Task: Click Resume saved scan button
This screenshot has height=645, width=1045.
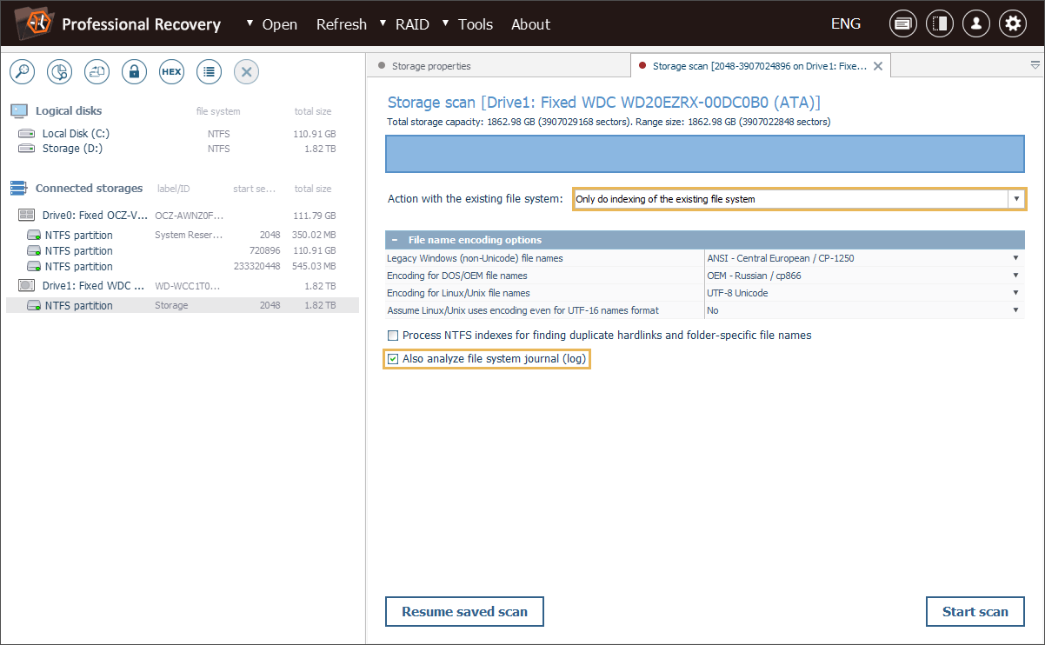Action: click(464, 612)
